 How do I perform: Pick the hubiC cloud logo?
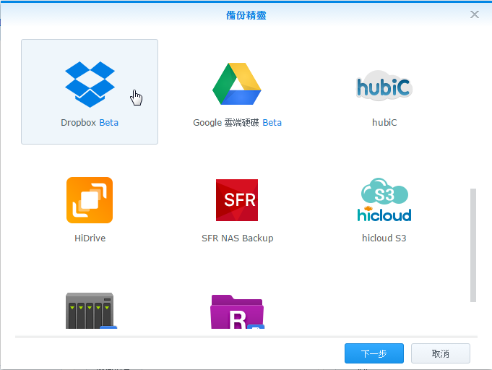click(384, 85)
